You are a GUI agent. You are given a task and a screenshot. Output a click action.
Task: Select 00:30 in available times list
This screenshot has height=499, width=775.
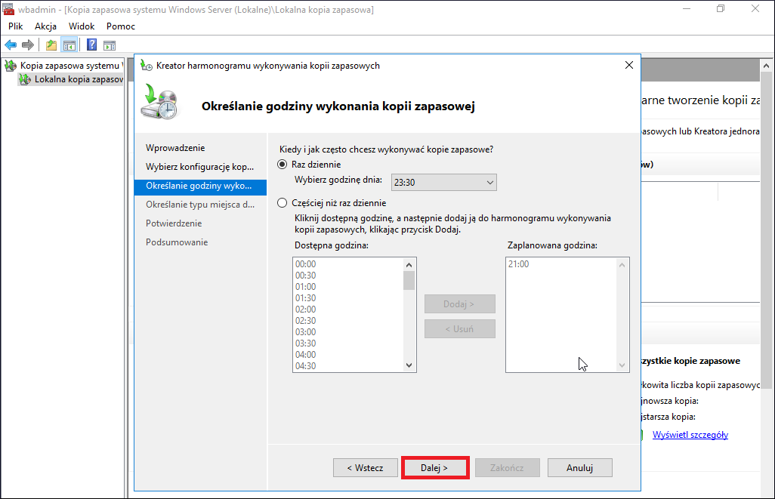[305, 276]
